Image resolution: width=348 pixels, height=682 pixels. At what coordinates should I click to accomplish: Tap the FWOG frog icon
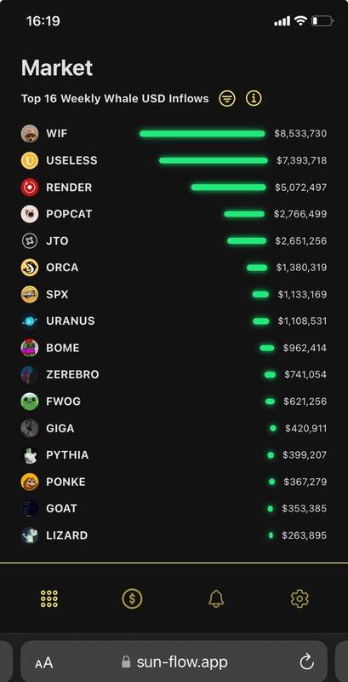point(30,402)
